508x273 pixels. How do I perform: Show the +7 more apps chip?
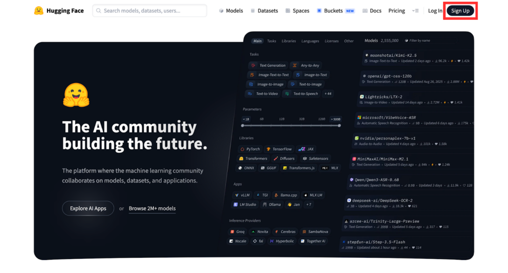[x=309, y=204]
